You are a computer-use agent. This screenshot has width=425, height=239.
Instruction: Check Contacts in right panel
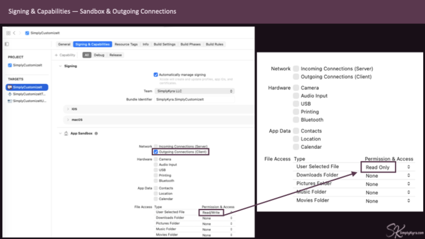296,131
